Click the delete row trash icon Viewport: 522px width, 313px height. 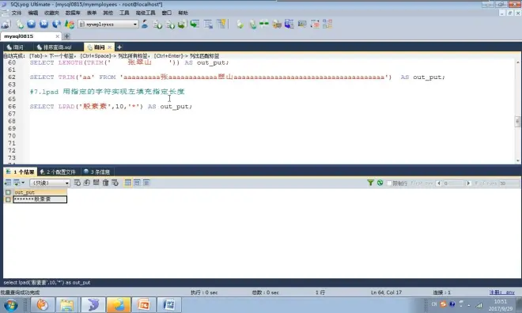pos(105,183)
